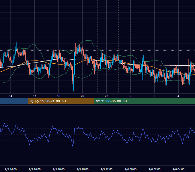The image size is (195, 172).
Task: Click the 9/5 22:00 date label
Action: [106, 169]
